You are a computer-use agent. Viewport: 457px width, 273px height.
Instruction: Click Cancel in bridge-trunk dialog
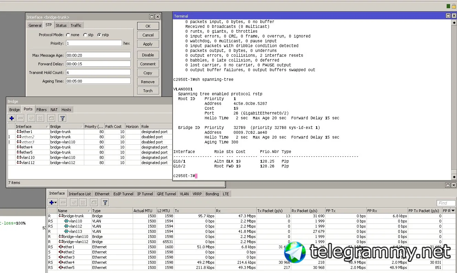[148, 35]
